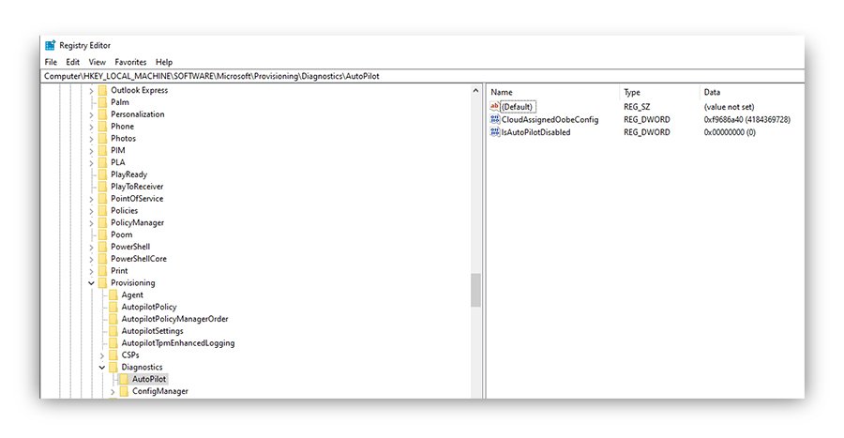Click the 0xf9686a40 (4184369728) data cell
Image resolution: width=844 pixels, height=438 pixels.
click(x=747, y=119)
